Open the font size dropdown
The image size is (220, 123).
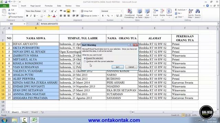(49, 11)
